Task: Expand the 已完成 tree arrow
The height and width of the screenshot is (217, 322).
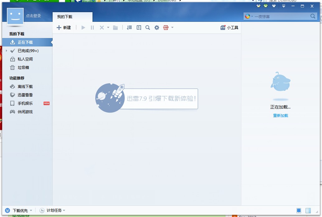Action: tap(6, 51)
